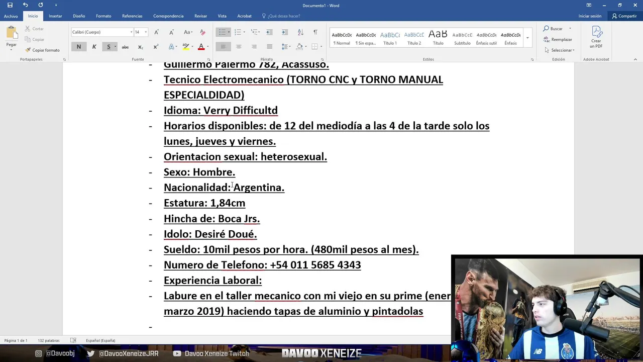Switch to the Diseño tab
Image resolution: width=643 pixels, height=362 pixels.
(x=79, y=16)
